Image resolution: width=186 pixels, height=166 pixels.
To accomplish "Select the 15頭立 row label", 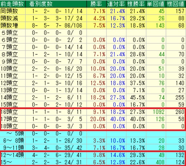I will tap(9, 105).
